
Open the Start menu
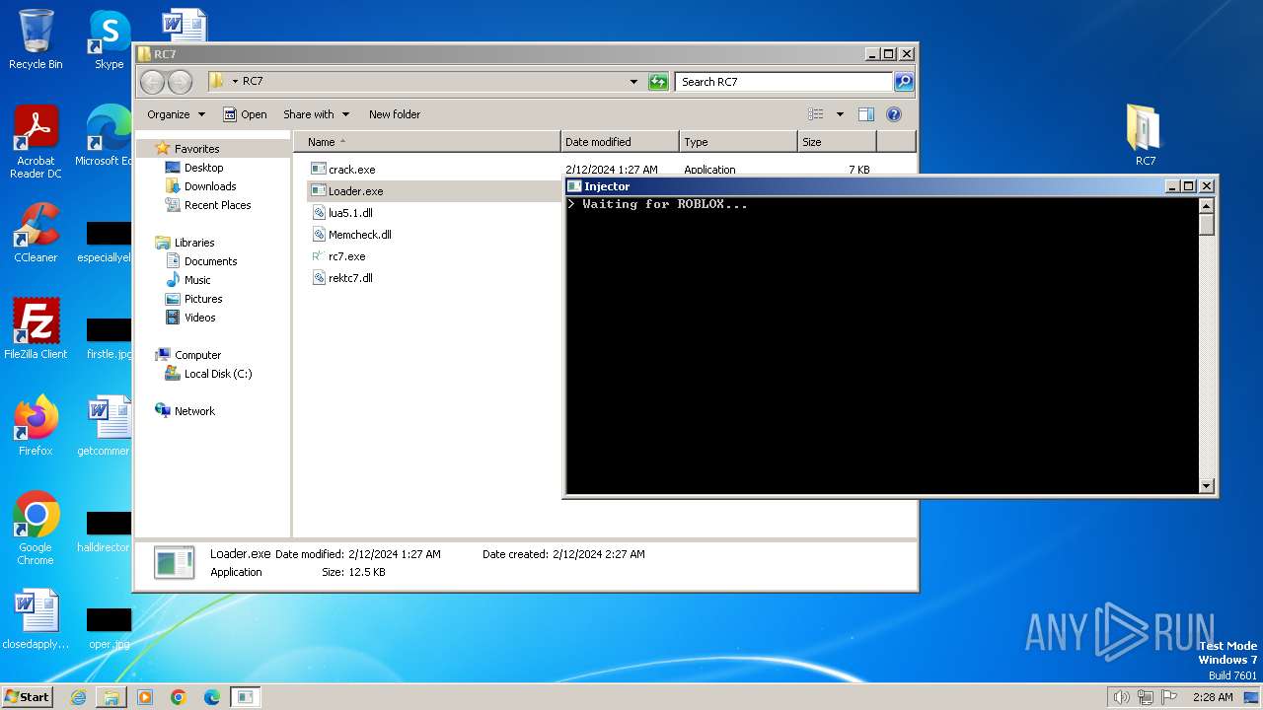tap(27, 697)
